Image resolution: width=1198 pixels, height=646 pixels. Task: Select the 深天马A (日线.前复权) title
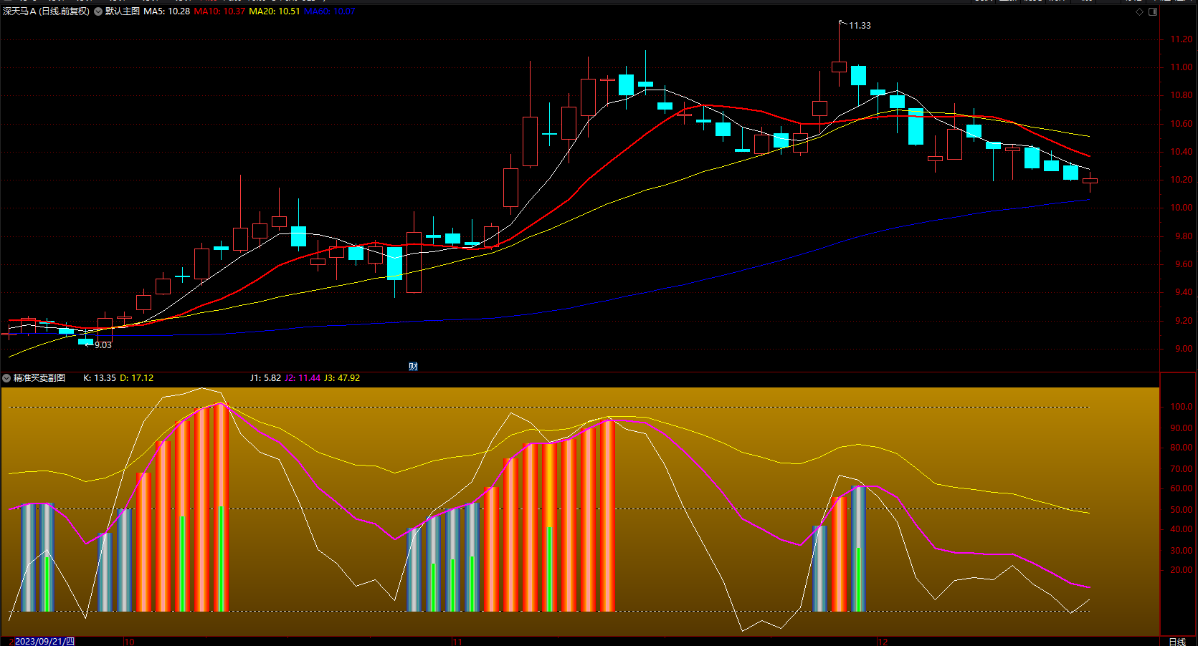click(47, 11)
